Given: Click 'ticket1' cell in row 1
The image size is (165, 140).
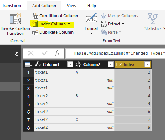Looking at the screenshot, I should 54,72.
